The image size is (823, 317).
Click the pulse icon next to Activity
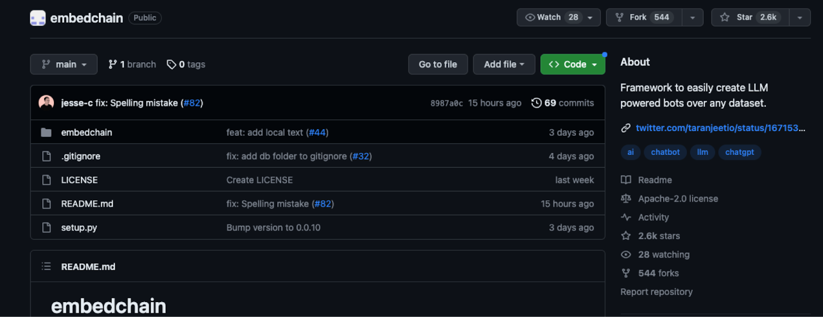[626, 217]
